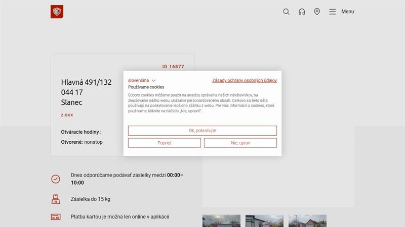The height and width of the screenshot is (227, 405).
Task: Click the clock recommended time icon
Action: 56,179
